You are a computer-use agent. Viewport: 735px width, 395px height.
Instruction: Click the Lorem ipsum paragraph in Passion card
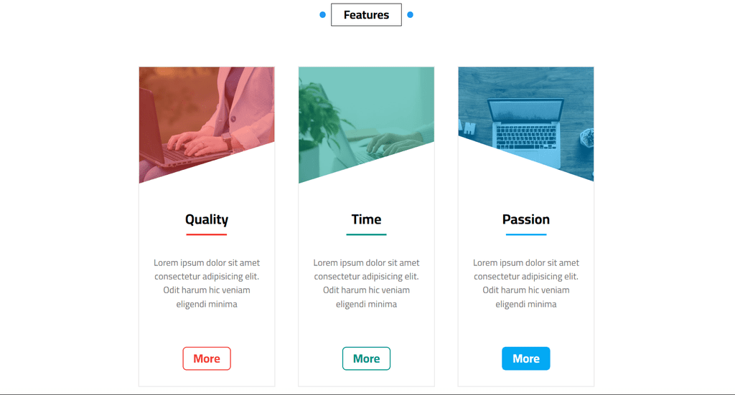pyautogui.click(x=526, y=283)
